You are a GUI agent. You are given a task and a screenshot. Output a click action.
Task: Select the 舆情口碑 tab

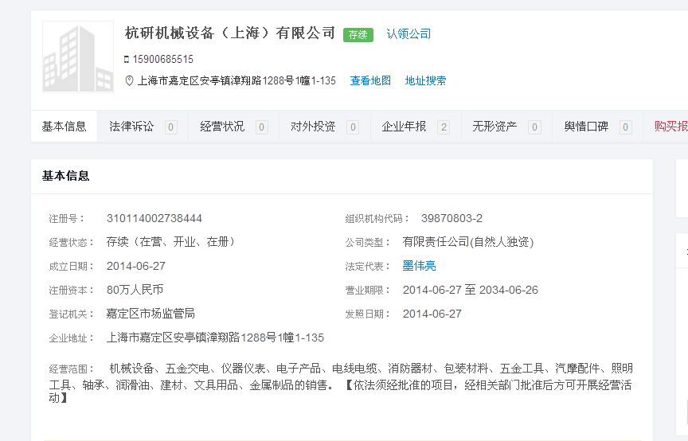click(x=586, y=127)
